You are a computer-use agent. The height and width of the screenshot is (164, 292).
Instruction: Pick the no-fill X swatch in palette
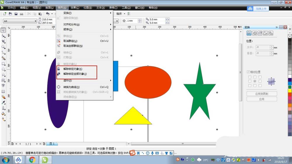pos(290,36)
